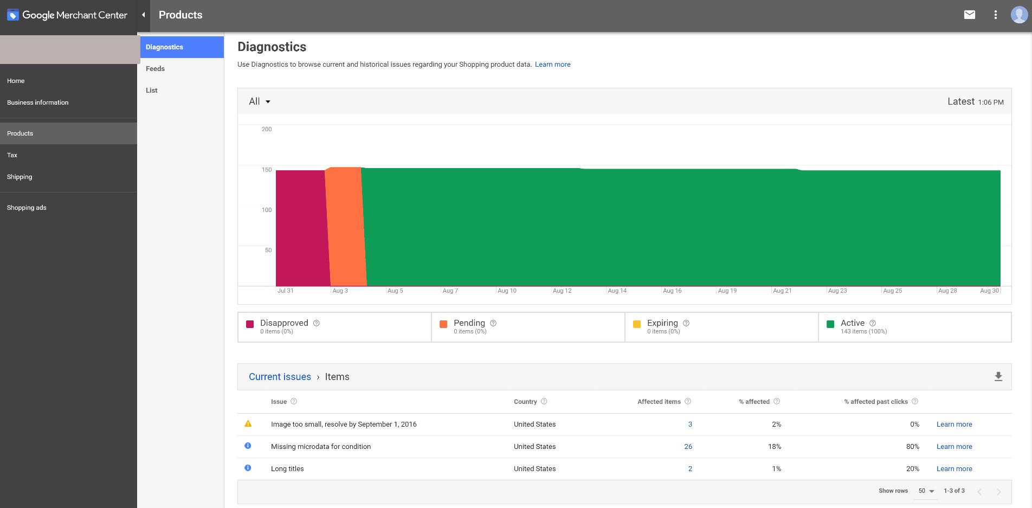Open the email notifications icon

point(970,15)
